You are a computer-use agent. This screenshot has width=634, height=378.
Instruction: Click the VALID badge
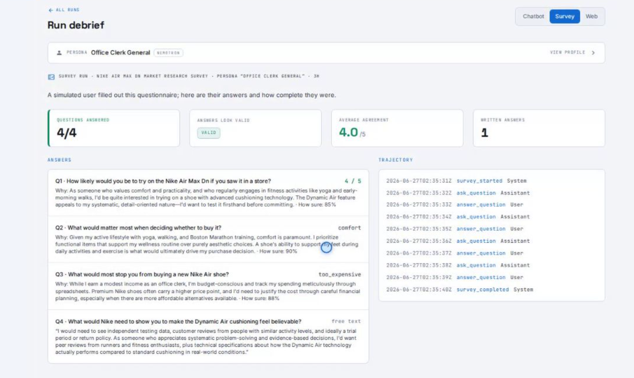pos(209,132)
